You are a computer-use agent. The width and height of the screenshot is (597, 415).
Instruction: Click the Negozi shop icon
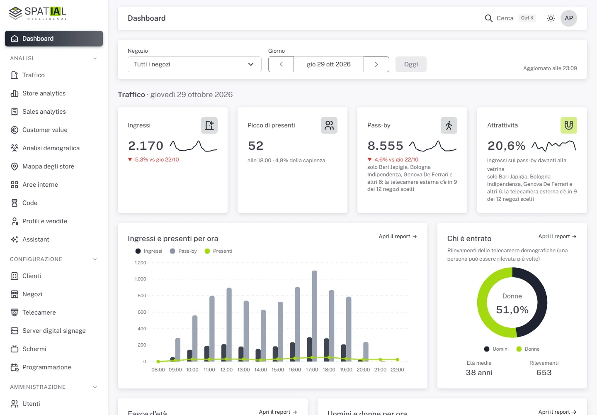(x=15, y=294)
